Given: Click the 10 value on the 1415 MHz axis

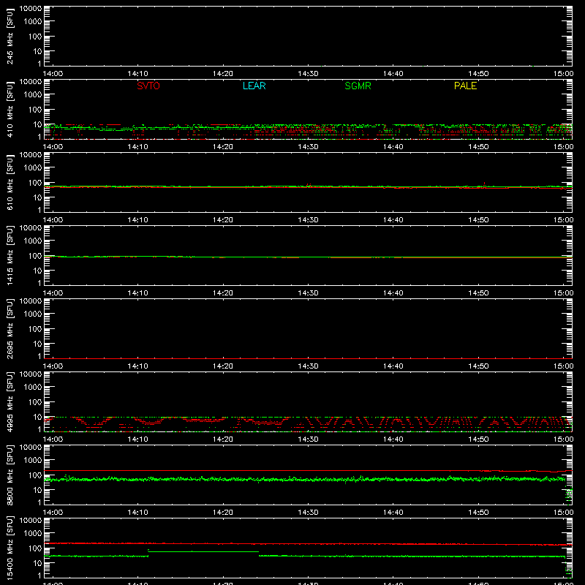Looking at the screenshot, I should click(x=37, y=271).
